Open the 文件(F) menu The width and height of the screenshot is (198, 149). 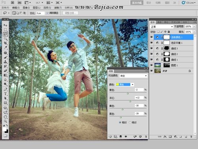pos(5,8)
